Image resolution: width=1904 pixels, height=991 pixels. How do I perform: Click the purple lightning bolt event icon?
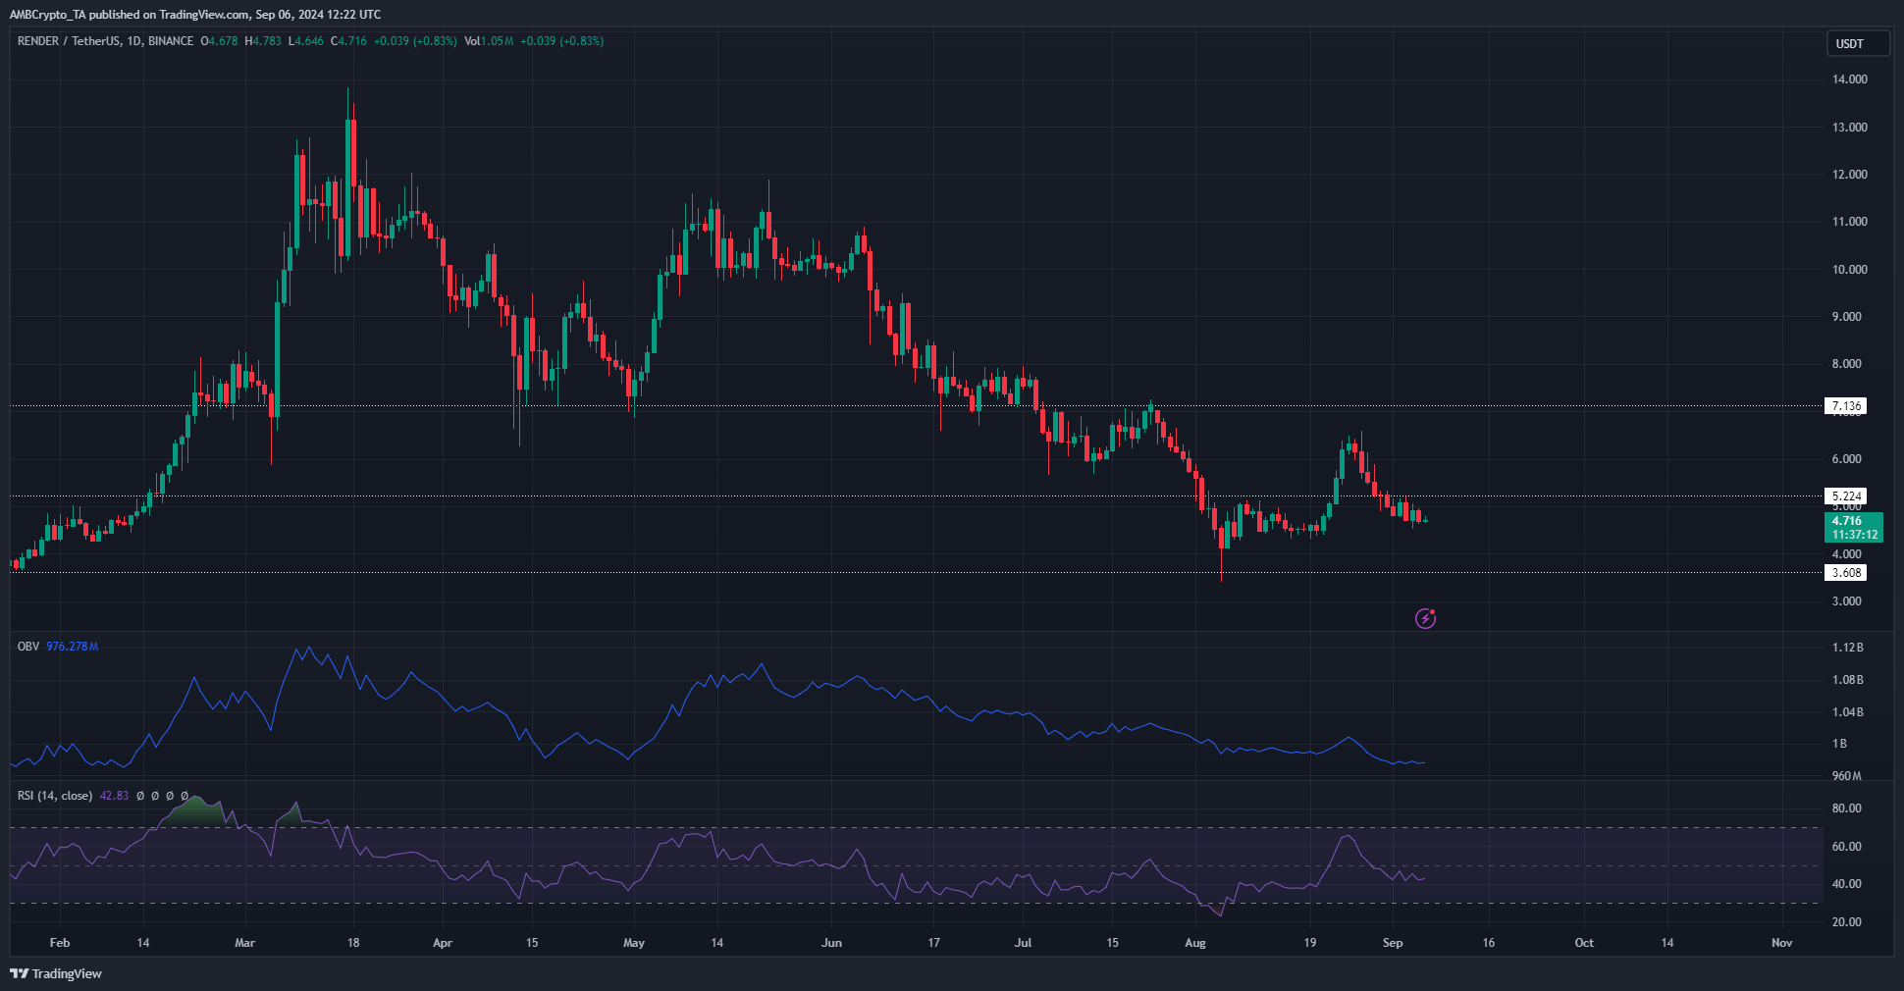[x=1425, y=618]
